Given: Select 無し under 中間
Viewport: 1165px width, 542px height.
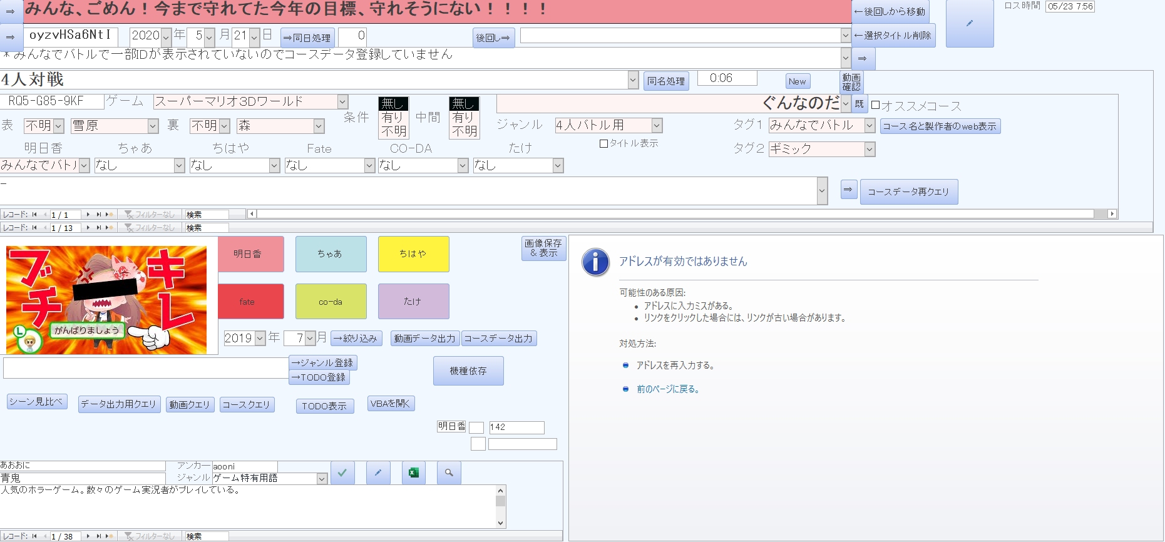Looking at the screenshot, I should coord(464,104).
